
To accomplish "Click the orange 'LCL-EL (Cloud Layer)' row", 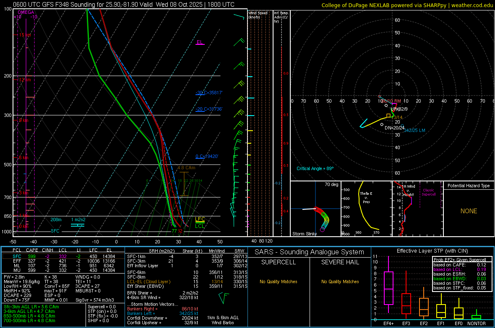I will coord(148,282).
